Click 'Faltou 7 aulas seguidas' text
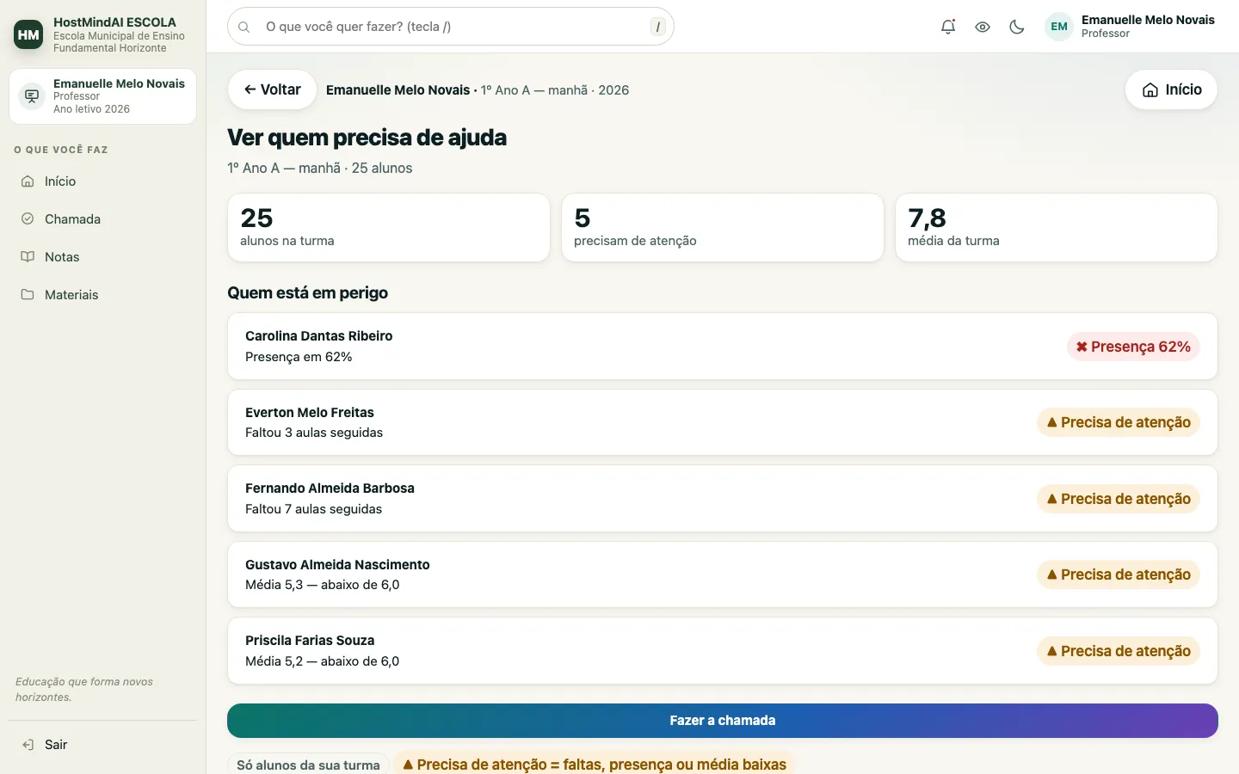The width and height of the screenshot is (1239, 774). point(314,509)
